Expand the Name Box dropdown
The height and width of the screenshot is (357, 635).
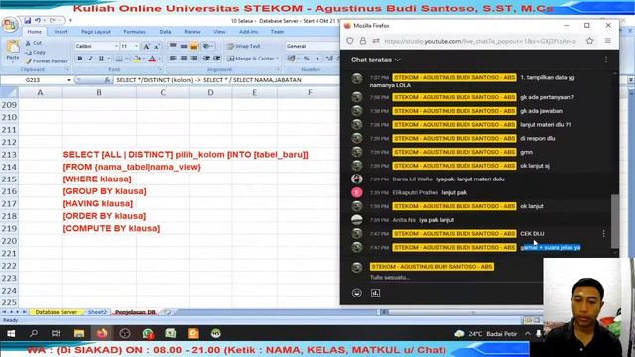(69, 80)
